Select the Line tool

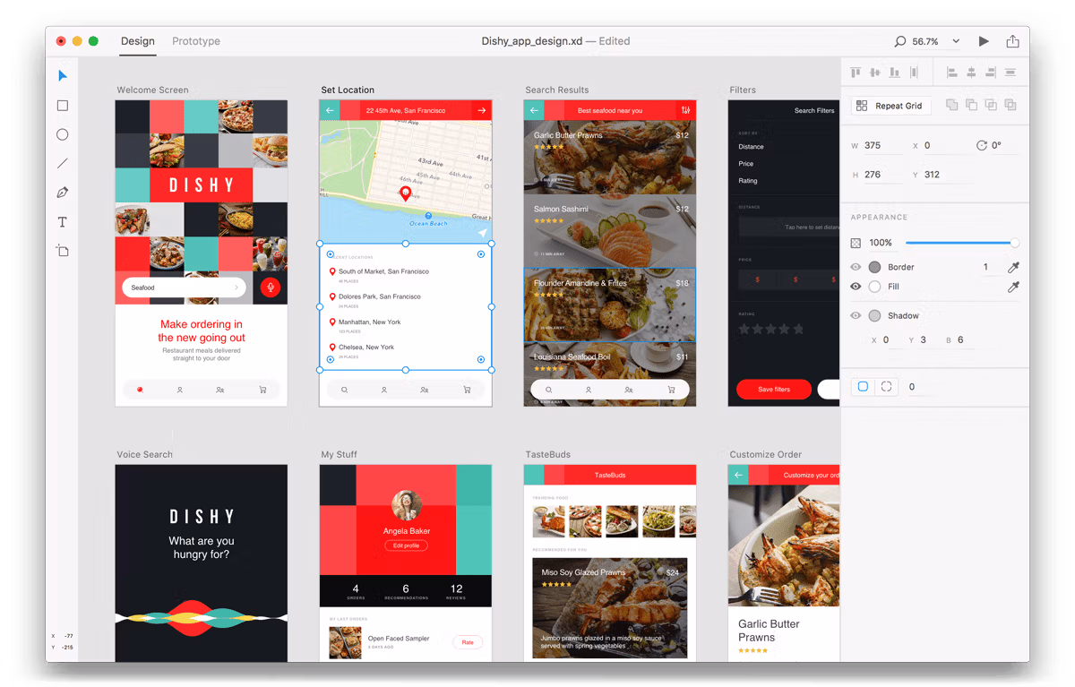63,164
